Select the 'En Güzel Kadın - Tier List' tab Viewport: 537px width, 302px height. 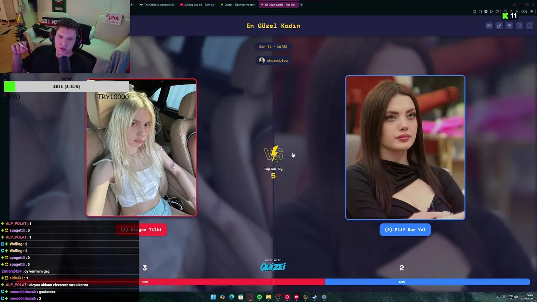279,5
